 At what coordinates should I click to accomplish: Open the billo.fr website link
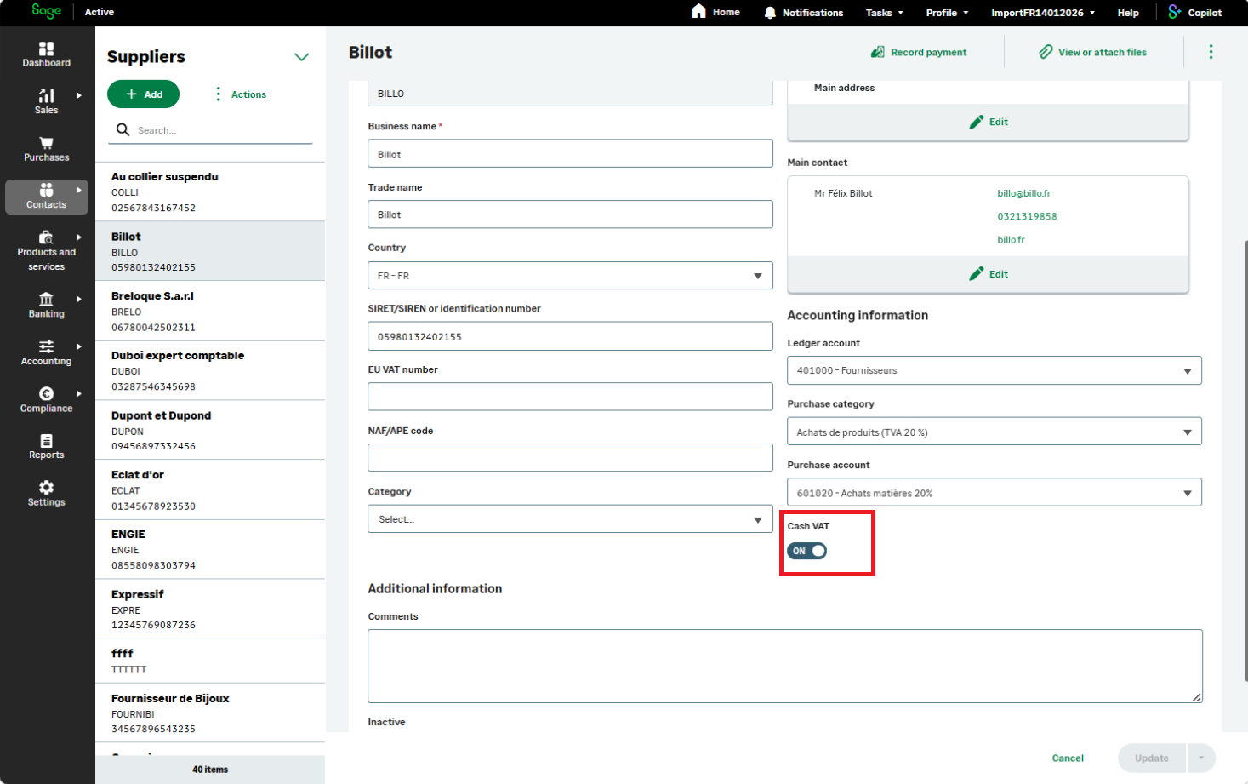1011,239
